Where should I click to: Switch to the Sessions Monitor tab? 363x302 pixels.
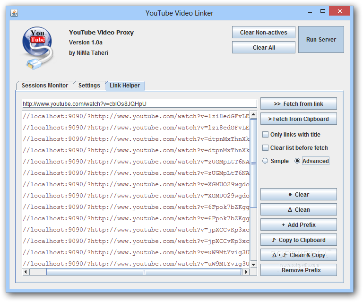tap(45, 86)
